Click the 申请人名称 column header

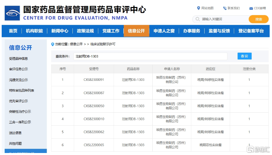tap(172, 69)
